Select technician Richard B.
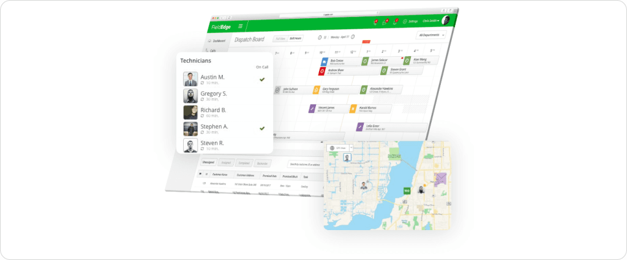The width and height of the screenshot is (627, 260). (212, 110)
